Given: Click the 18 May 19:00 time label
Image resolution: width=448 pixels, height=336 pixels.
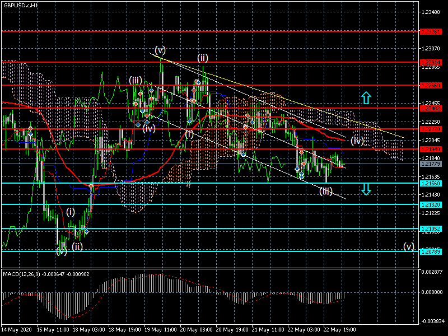Looking at the screenshot, I should pos(124,330).
